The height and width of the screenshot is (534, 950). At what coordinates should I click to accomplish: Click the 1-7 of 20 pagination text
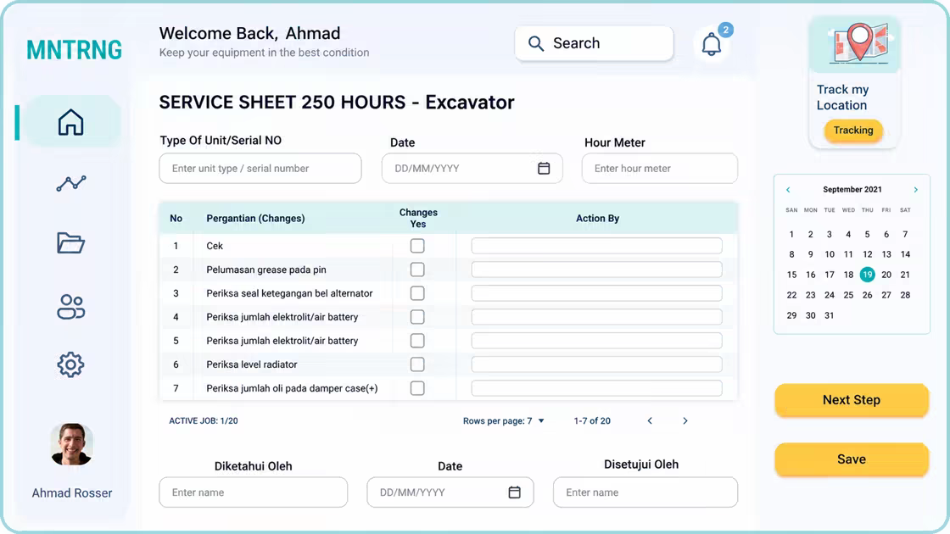[592, 420]
